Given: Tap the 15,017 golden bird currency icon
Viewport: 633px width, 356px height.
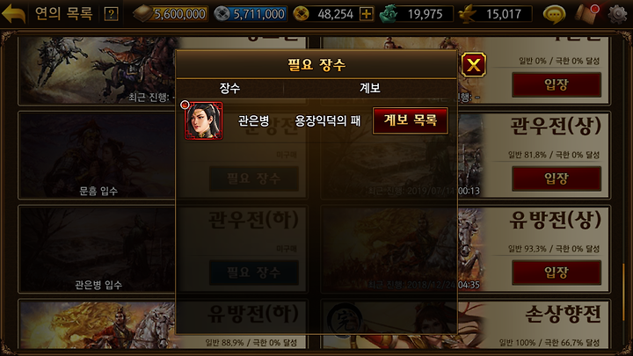Looking at the screenshot, I should [468, 15].
